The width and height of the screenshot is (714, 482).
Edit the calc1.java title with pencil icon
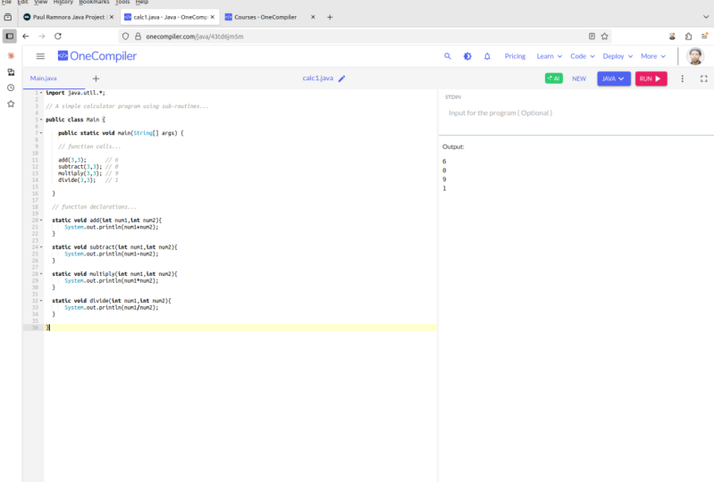pos(342,79)
